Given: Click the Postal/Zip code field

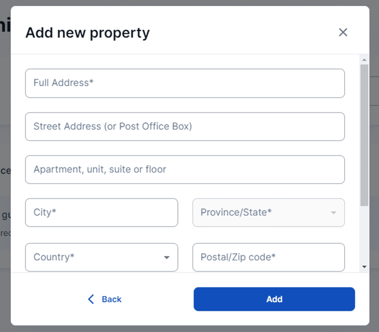Looking at the screenshot, I should tap(268, 257).
